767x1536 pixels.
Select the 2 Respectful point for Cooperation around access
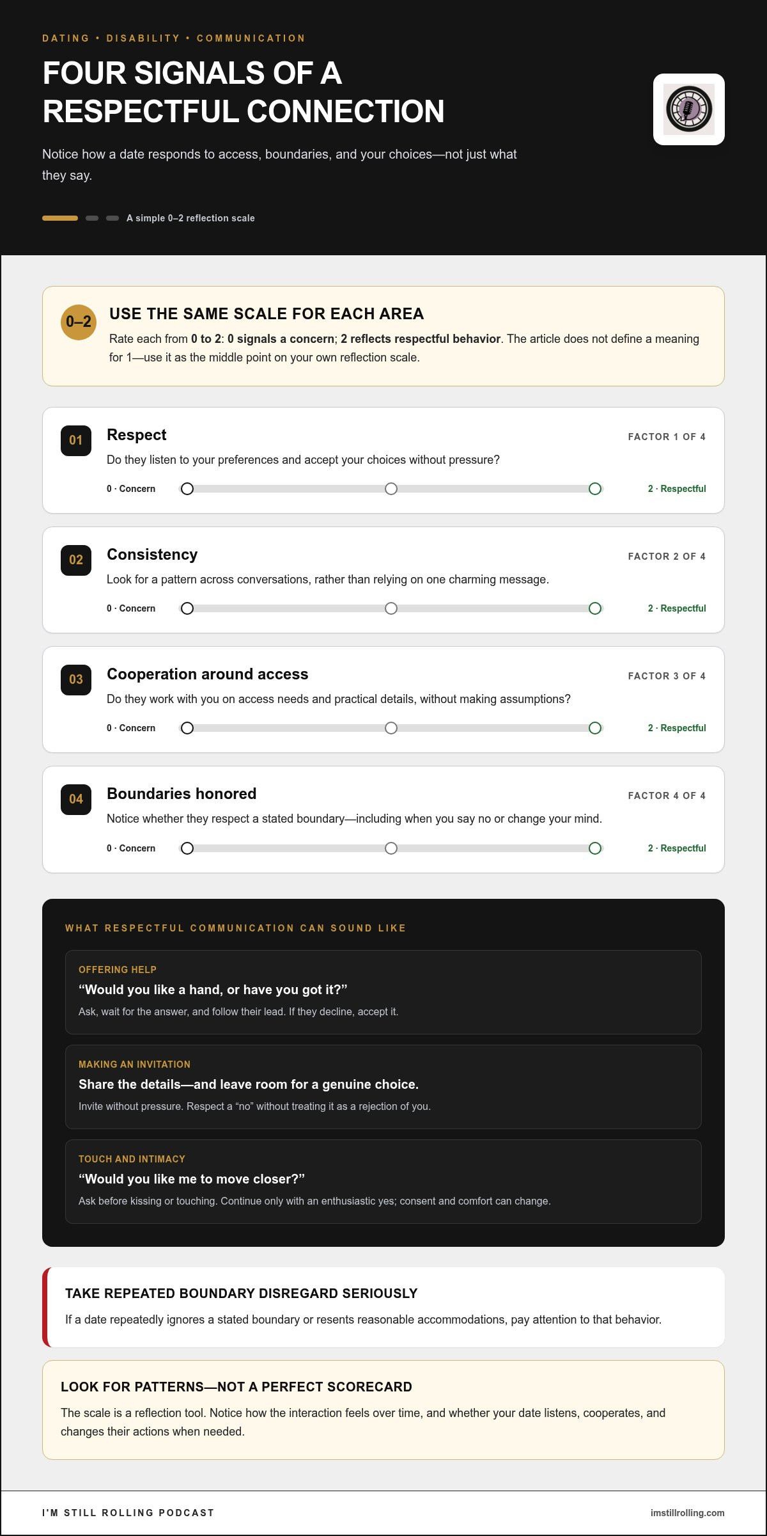coord(595,728)
